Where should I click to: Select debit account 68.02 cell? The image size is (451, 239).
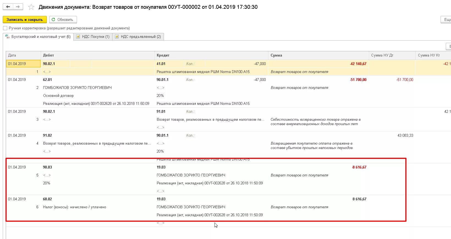[x=47, y=199]
